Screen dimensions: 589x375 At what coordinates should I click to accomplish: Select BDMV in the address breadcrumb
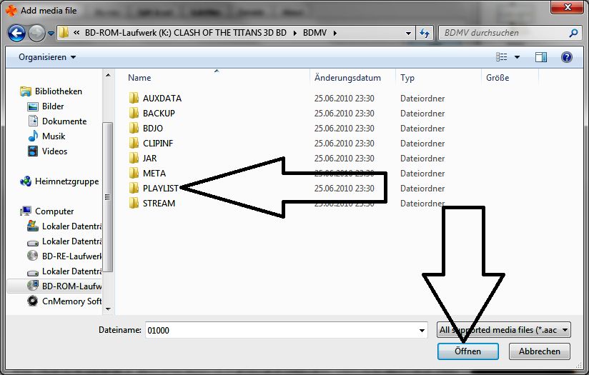315,33
